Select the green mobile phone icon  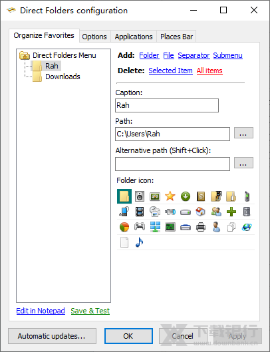(247, 196)
